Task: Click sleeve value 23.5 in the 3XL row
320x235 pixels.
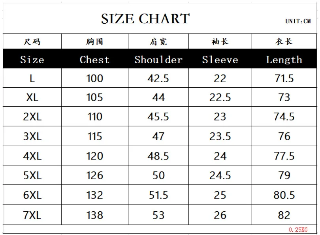Action: pos(220,136)
